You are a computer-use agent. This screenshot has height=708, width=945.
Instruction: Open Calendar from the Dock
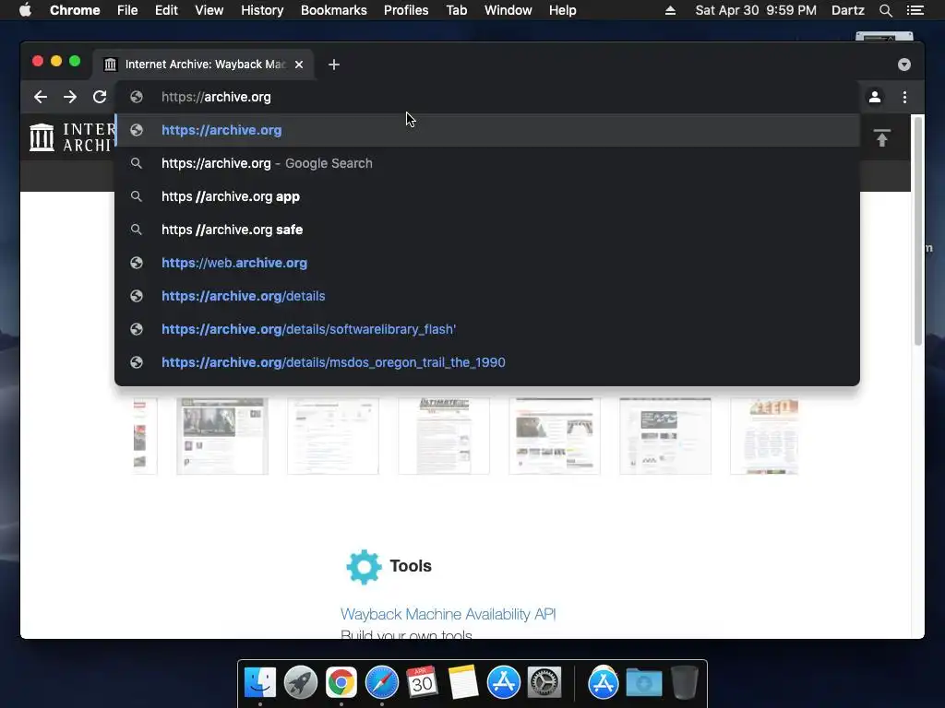pos(422,683)
